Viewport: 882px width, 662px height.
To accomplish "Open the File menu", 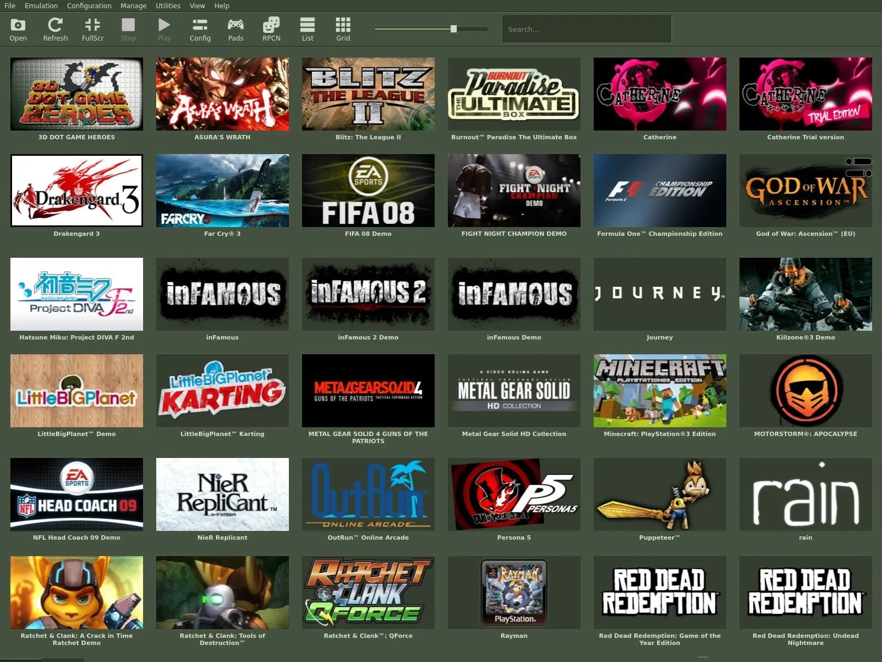I will (x=10, y=5).
